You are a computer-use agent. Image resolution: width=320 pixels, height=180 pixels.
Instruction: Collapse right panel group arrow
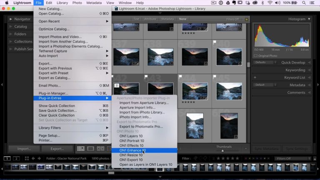click(318, 85)
